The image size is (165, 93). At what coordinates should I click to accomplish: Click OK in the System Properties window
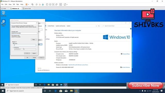(x=27, y=58)
